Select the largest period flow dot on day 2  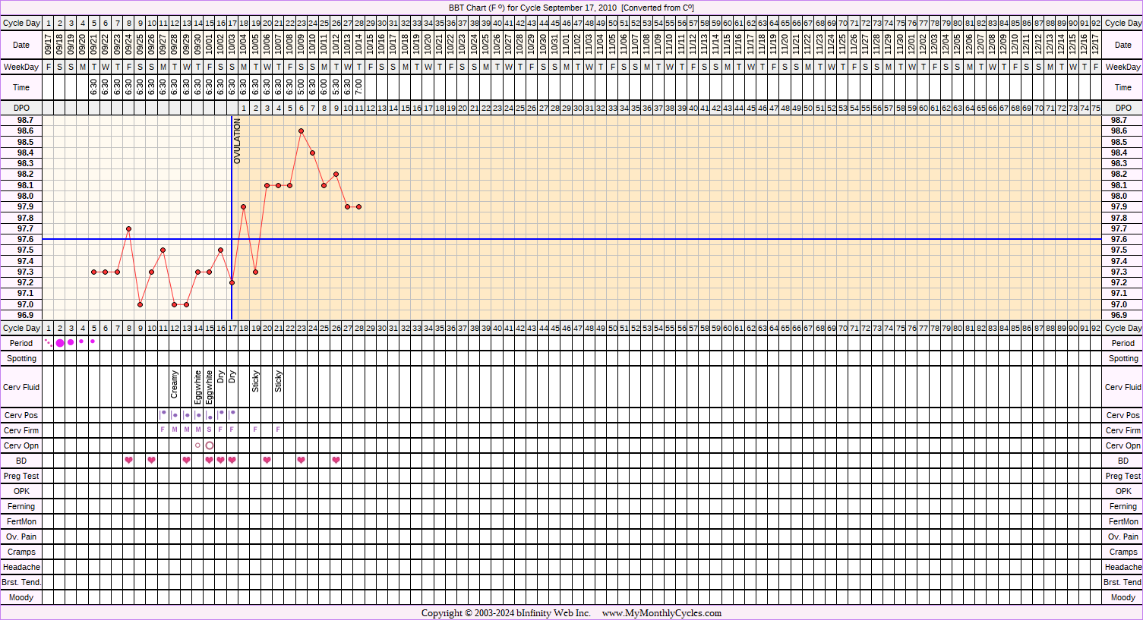coord(60,343)
